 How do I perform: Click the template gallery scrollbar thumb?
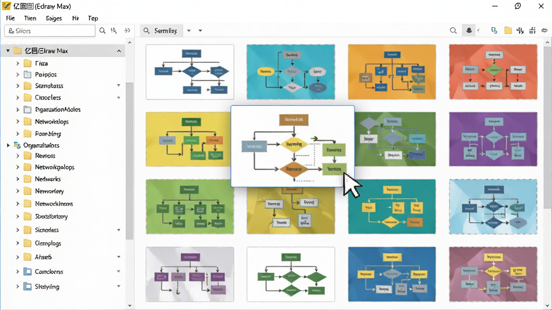point(548,128)
